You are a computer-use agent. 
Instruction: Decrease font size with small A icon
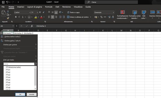[x=44, y=12]
